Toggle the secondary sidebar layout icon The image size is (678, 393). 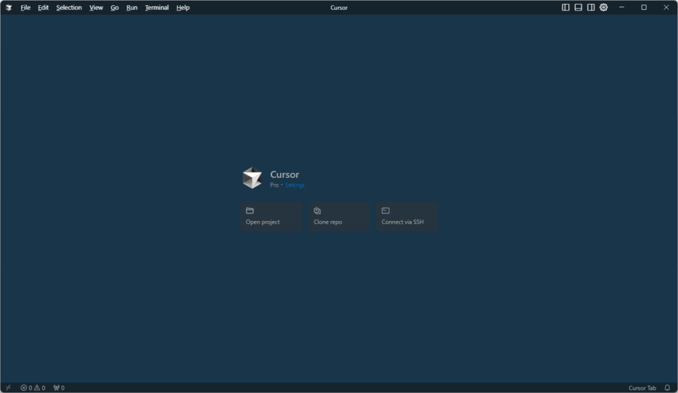click(591, 7)
